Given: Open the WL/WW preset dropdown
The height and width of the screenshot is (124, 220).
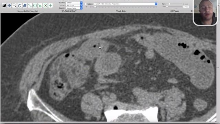Looking at the screenshot, I should [74, 3].
